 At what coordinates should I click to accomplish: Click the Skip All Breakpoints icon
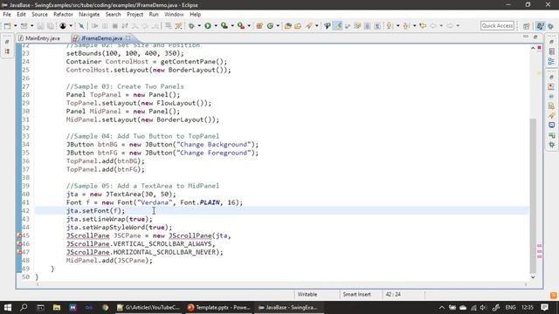pos(81,25)
